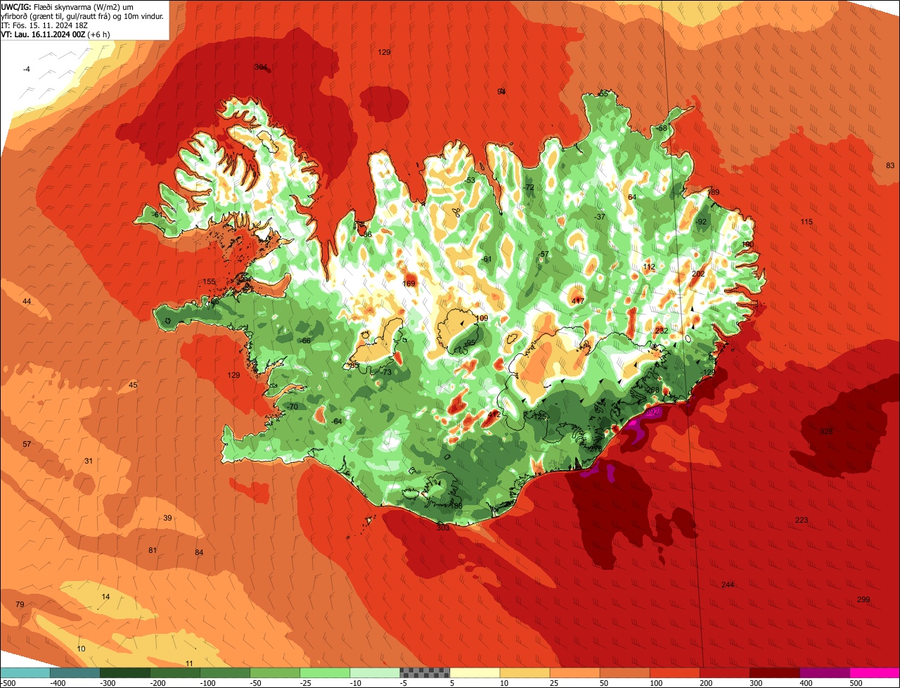Click the checkered legend swatch between -5 and 5
Viewport: 900px width, 688px height.
click(425, 673)
